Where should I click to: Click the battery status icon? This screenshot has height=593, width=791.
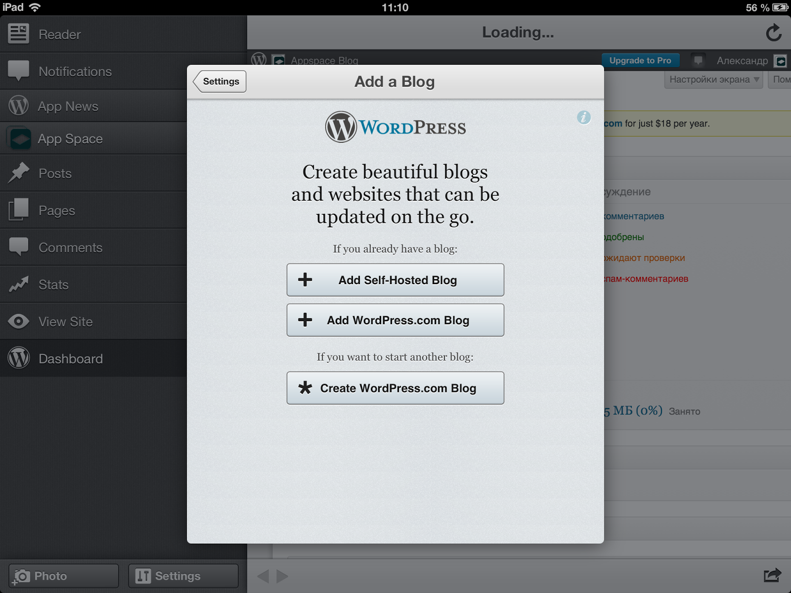[x=781, y=7]
